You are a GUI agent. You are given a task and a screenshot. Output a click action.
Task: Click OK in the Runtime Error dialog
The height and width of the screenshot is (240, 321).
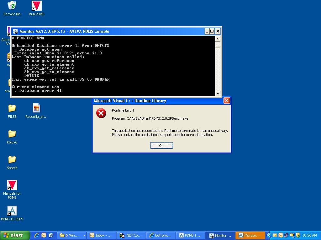(161, 146)
